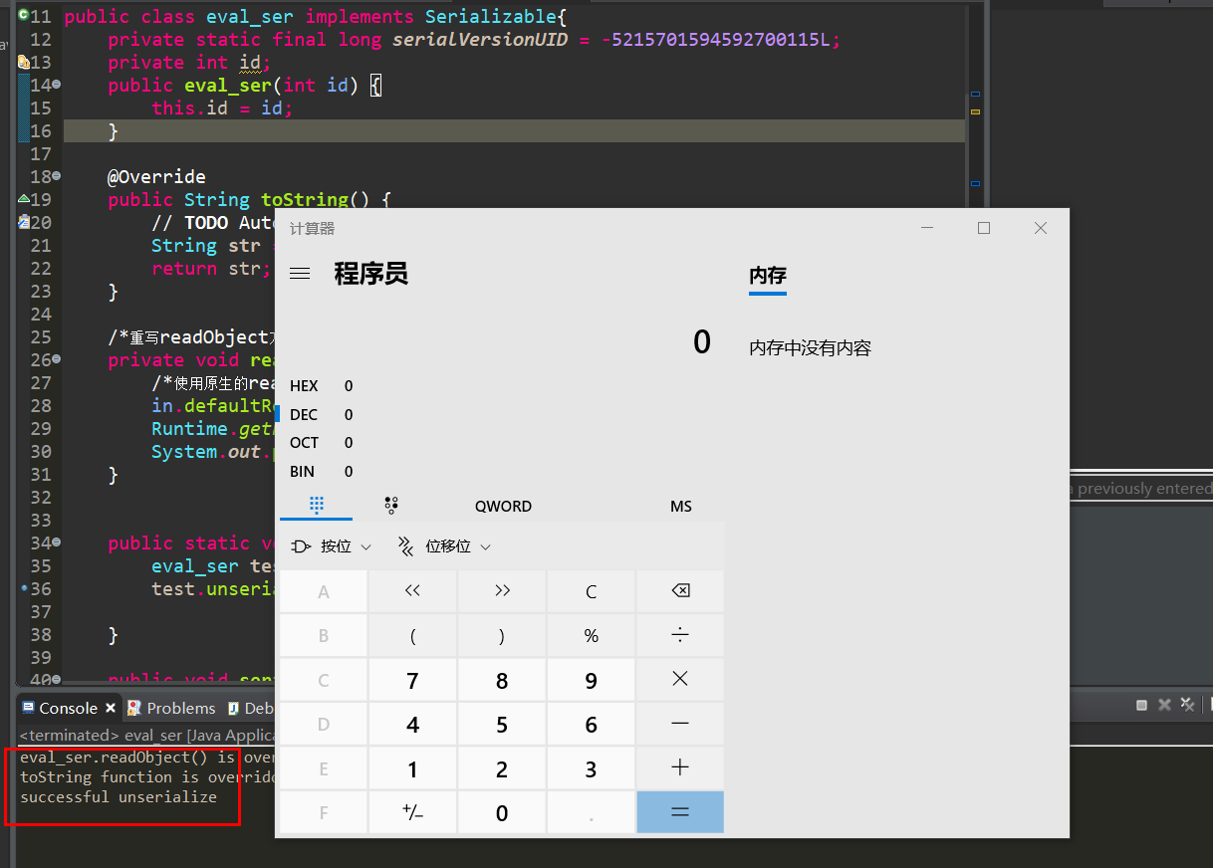Click the override triangle marker at line 19
The width and height of the screenshot is (1213, 868).
tap(24, 199)
